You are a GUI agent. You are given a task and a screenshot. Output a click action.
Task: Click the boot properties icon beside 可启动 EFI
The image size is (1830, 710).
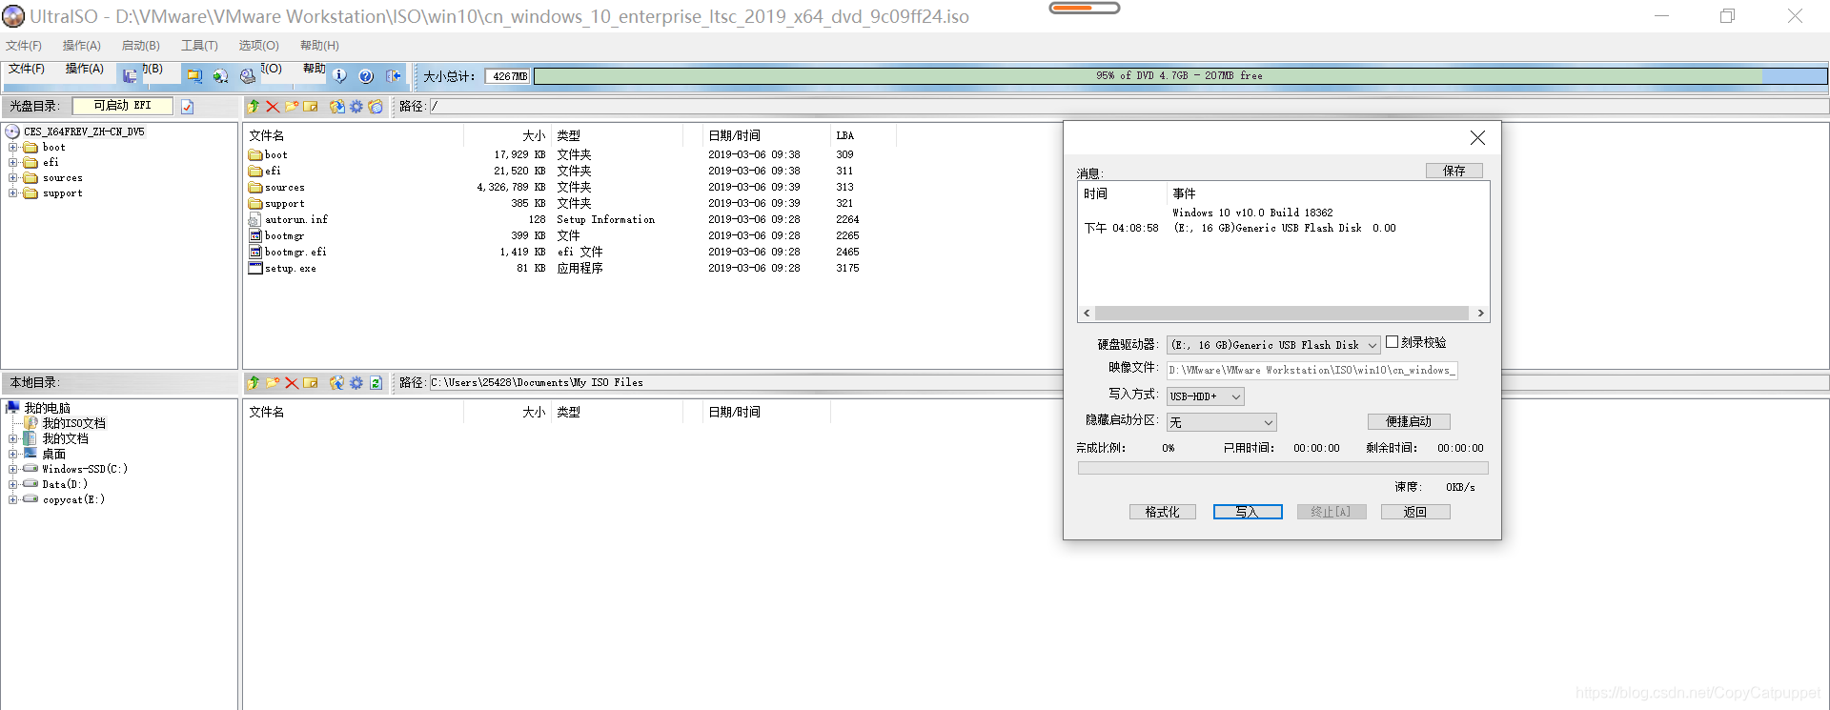tap(188, 107)
